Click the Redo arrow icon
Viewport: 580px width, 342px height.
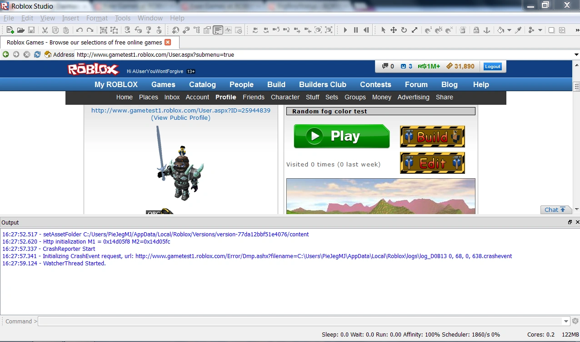click(90, 30)
